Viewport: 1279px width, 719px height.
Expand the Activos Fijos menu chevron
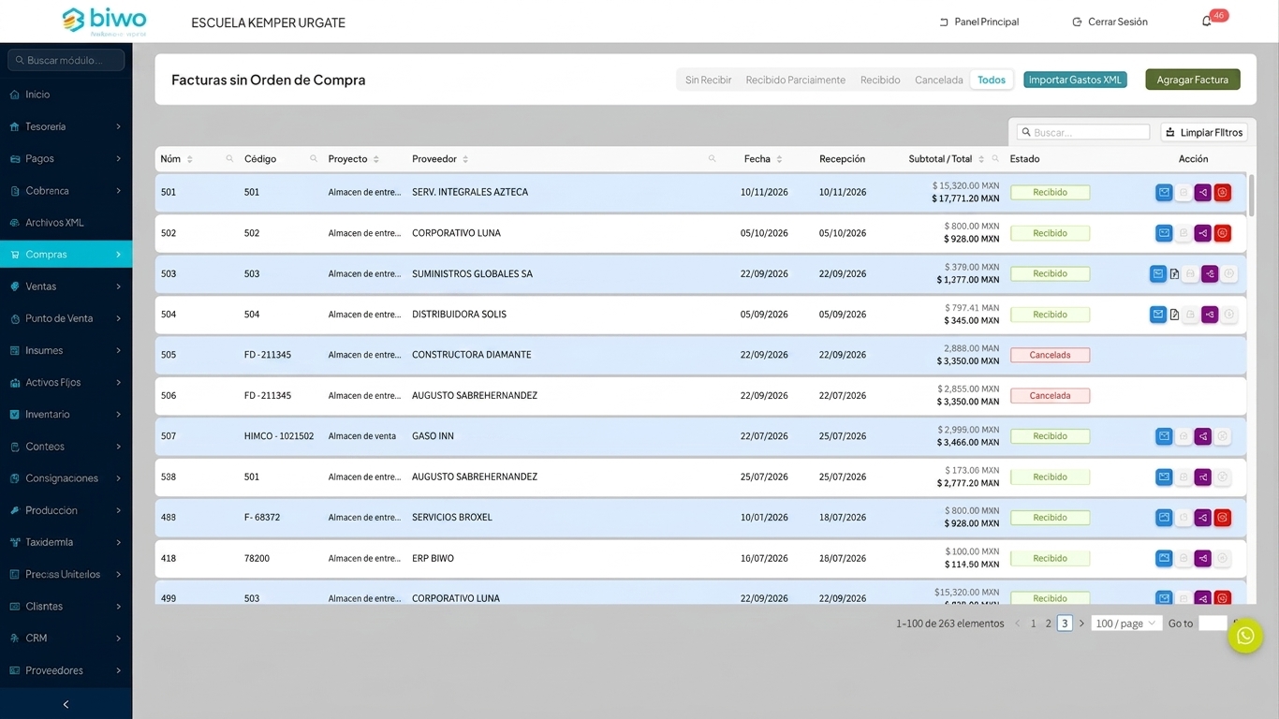click(118, 383)
